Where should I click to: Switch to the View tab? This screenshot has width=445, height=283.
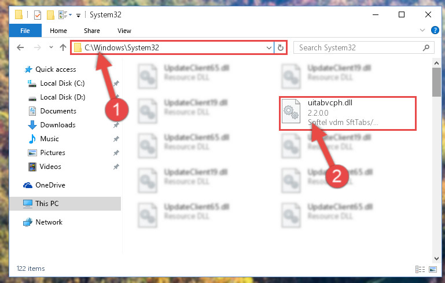tap(124, 31)
